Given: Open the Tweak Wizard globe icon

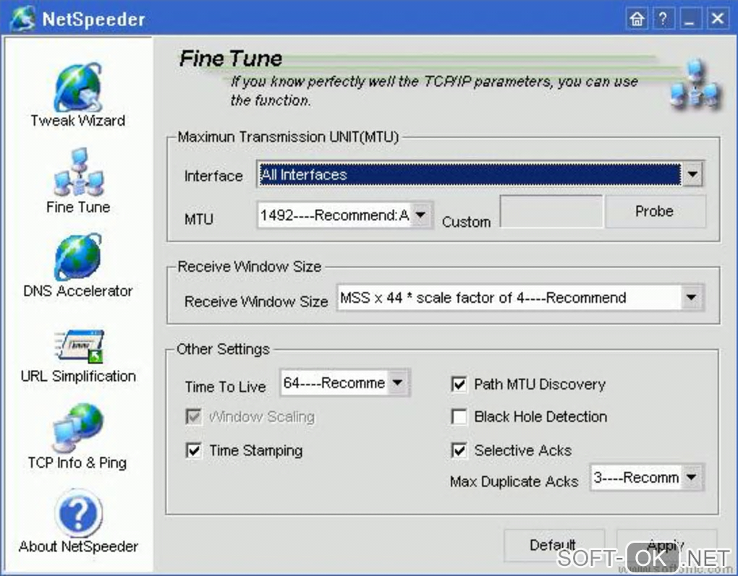Looking at the screenshot, I should point(78,87).
